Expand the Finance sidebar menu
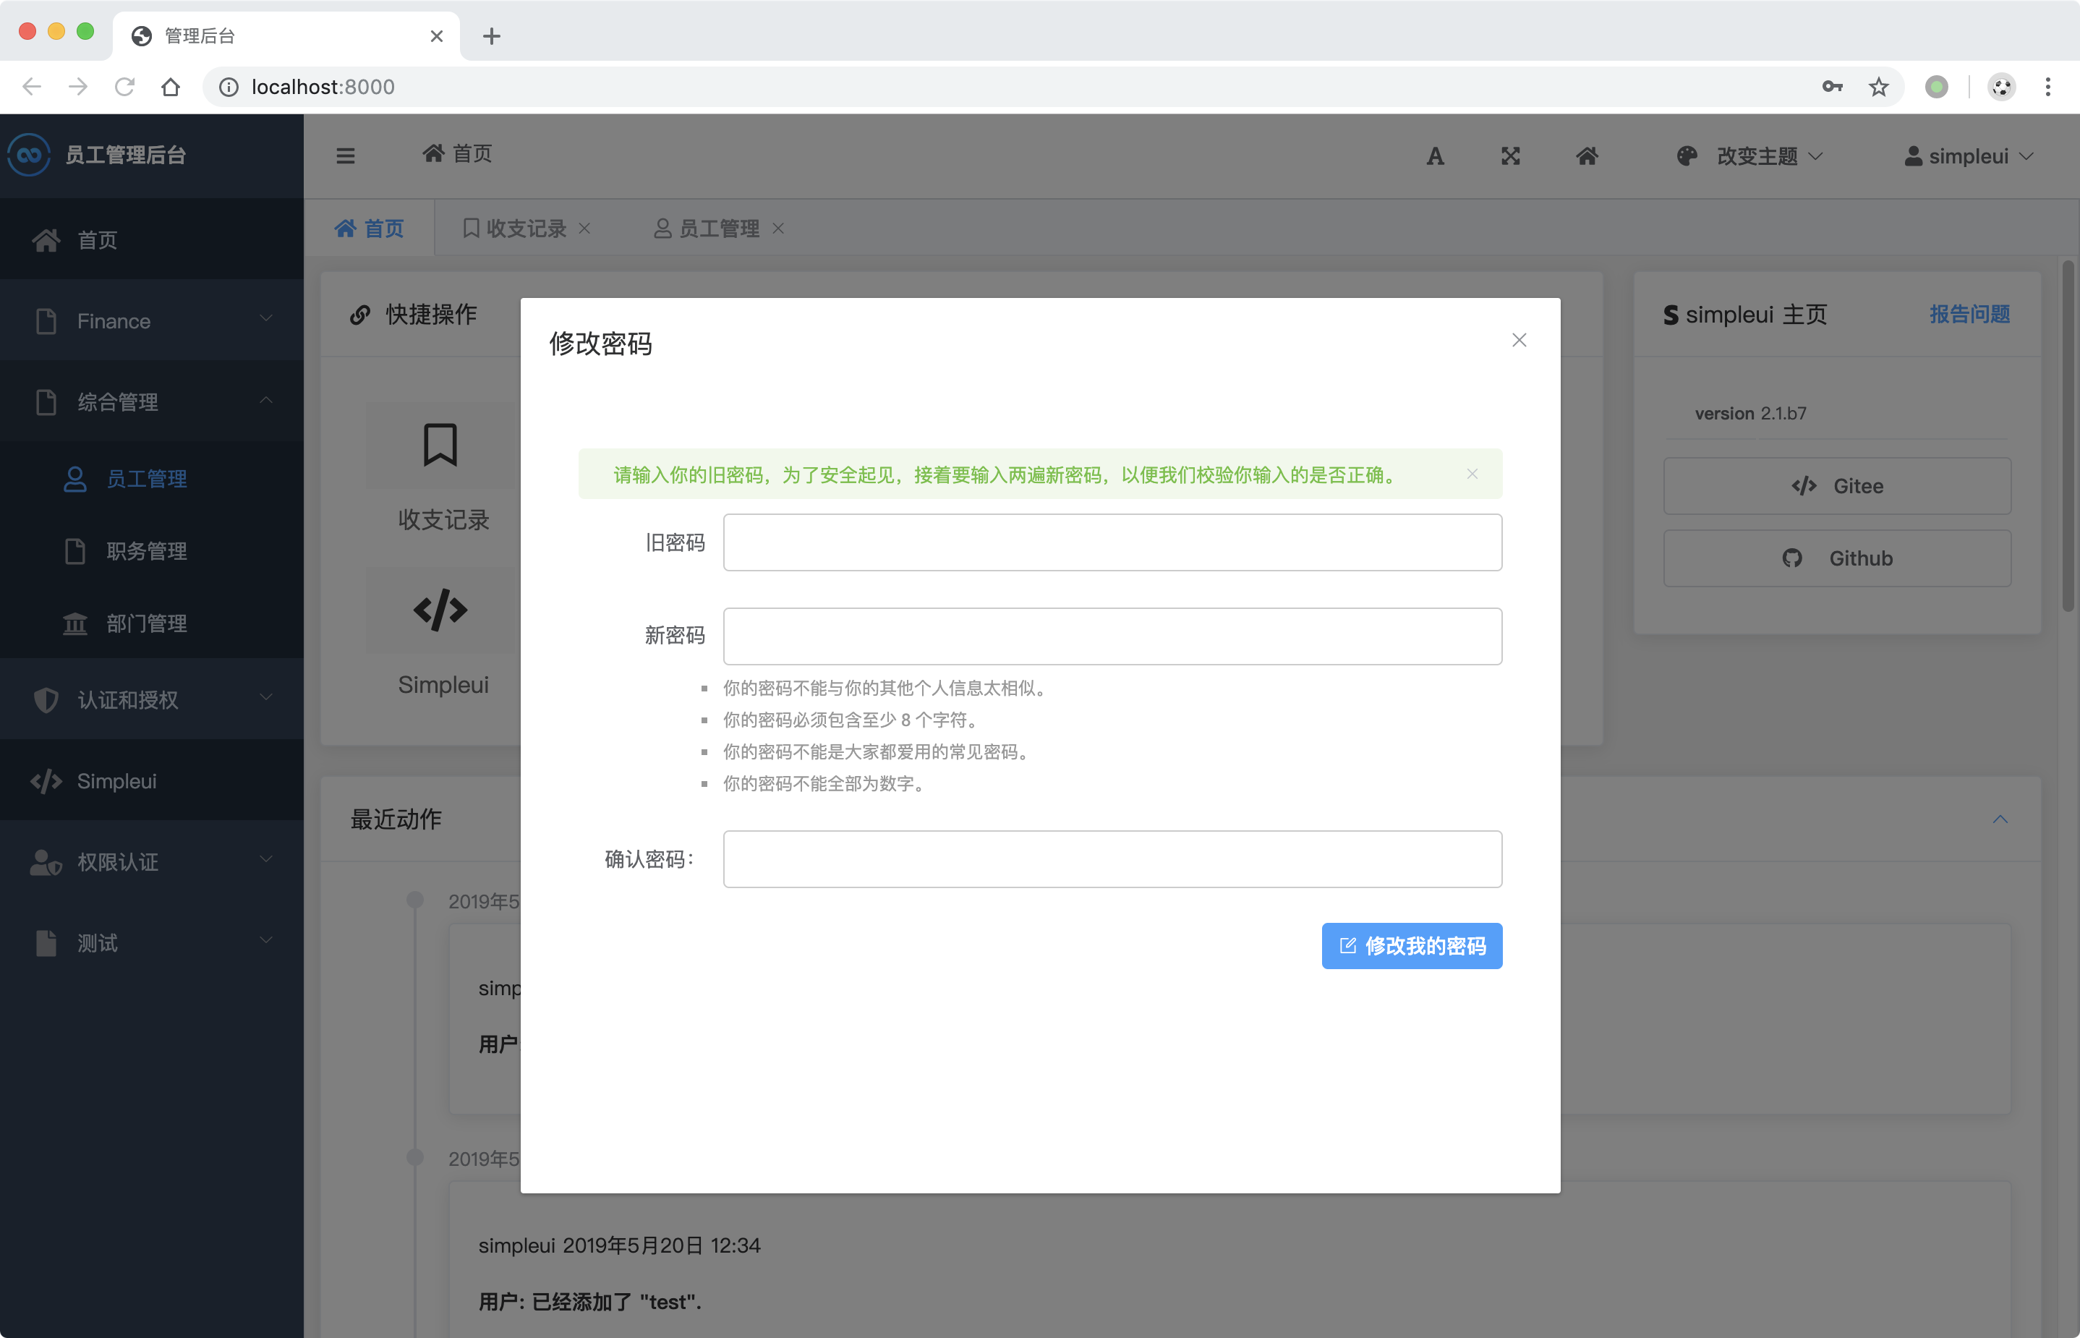This screenshot has height=1338, width=2080. coord(152,320)
